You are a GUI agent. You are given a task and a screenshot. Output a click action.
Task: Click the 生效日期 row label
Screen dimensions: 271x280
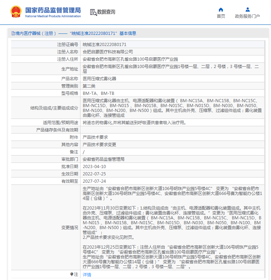(x=70, y=174)
